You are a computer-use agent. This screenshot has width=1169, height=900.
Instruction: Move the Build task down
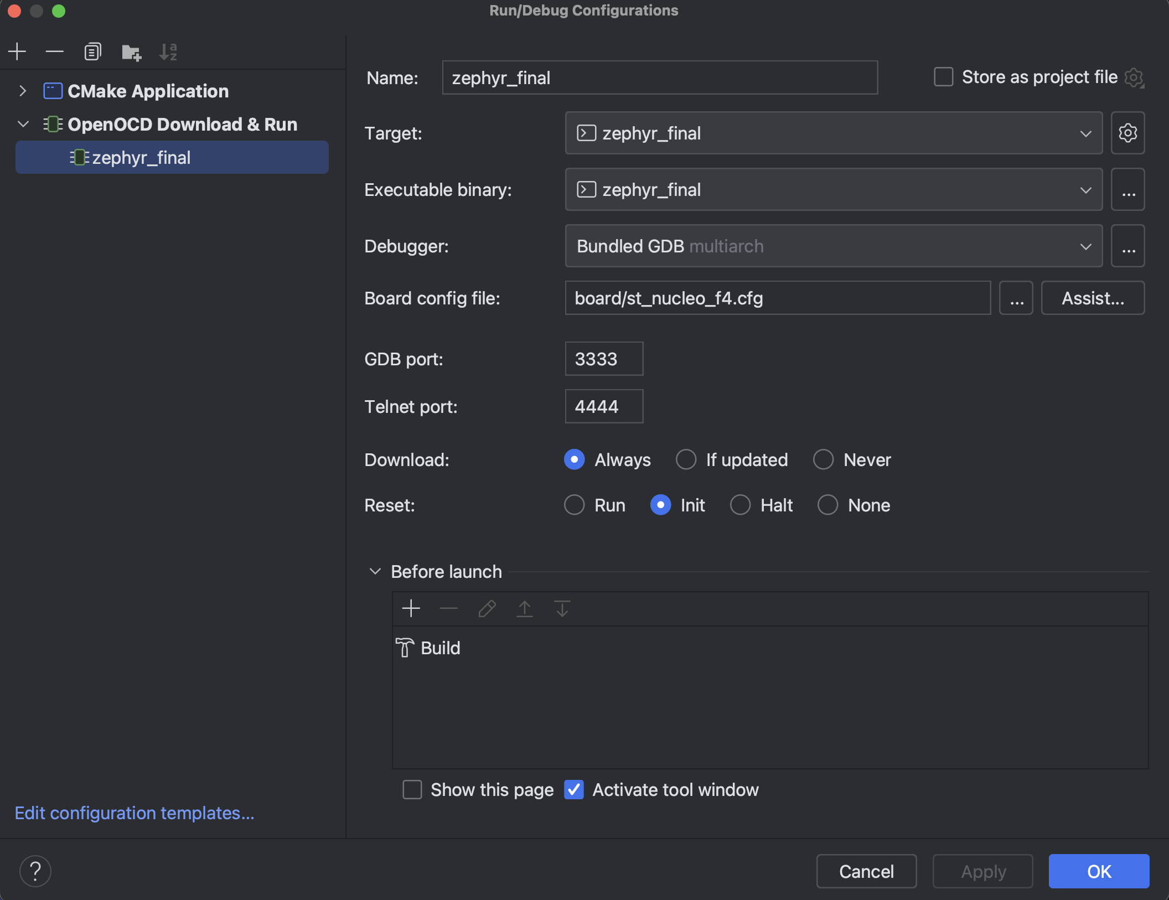tap(561, 609)
